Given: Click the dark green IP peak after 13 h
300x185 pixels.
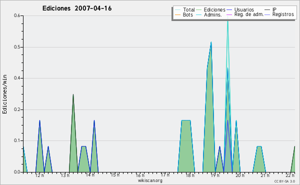Looking at the screenshot, I should click(x=73, y=95).
